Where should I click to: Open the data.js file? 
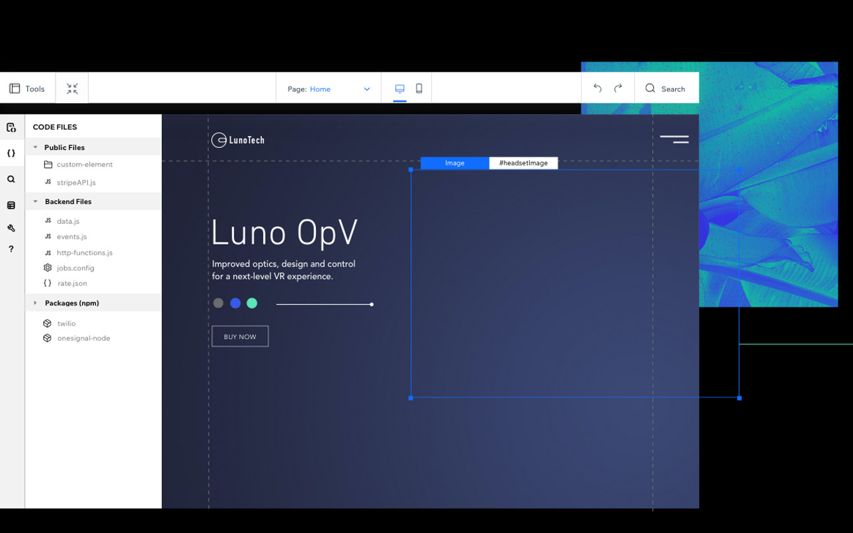[x=62, y=221]
